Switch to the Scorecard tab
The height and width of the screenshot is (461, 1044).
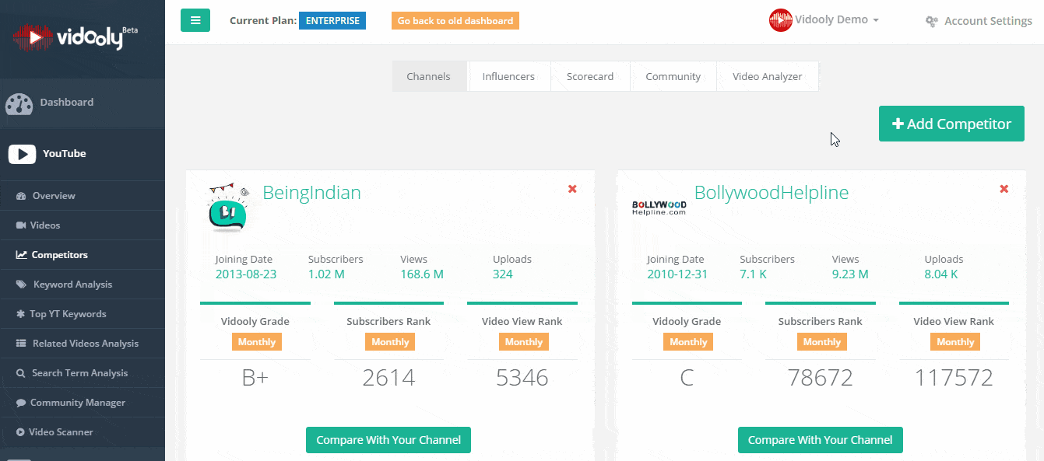(x=590, y=76)
